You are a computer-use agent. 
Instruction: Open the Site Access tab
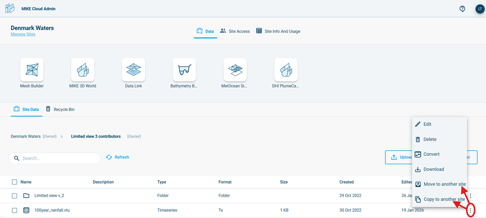tap(235, 31)
